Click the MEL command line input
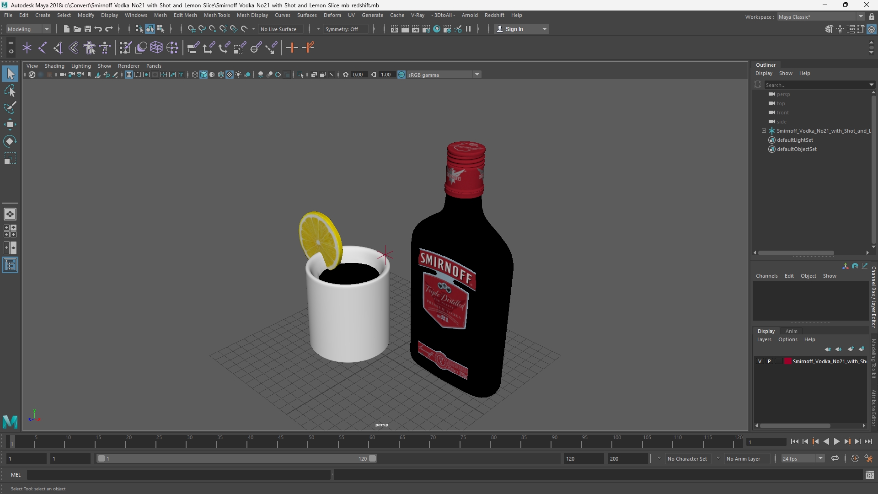 179,475
